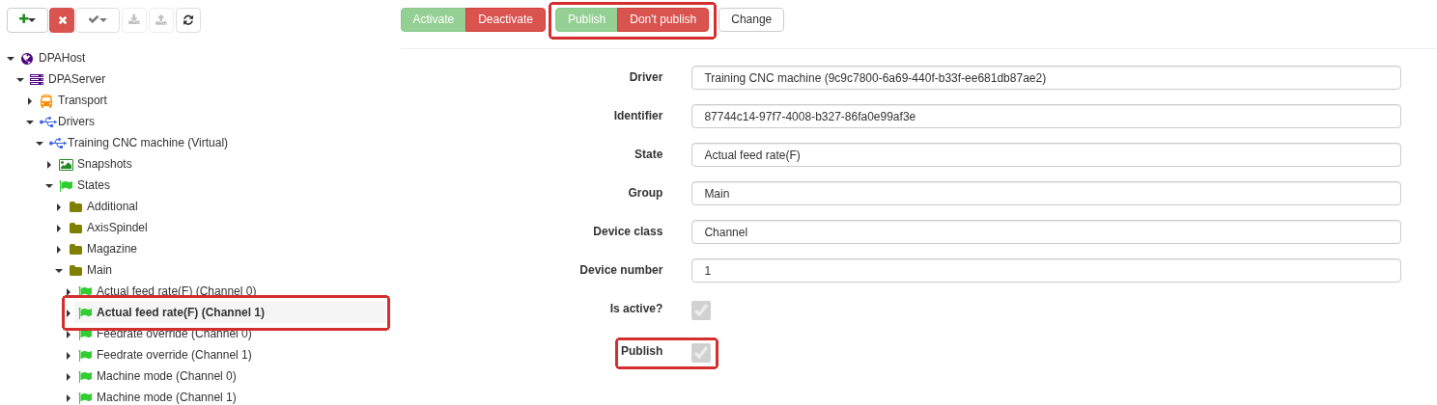Image resolution: width=1437 pixels, height=405 pixels.
Task: Click the Deactivate button
Action: tap(505, 19)
